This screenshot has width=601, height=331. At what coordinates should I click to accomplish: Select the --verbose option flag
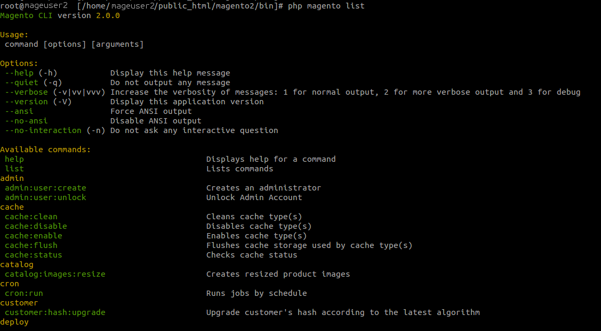(x=26, y=92)
